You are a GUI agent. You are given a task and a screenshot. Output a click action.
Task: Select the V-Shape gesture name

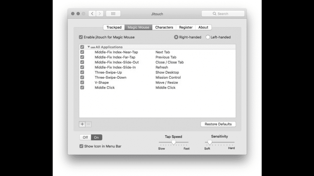coord(102,83)
